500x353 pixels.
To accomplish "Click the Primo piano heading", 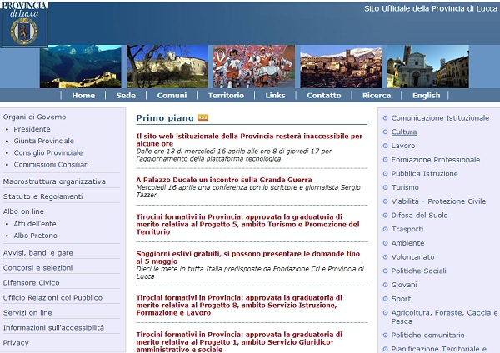I will click(165, 118).
